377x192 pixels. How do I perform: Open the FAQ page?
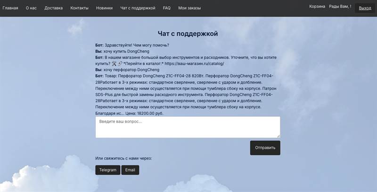click(167, 8)
